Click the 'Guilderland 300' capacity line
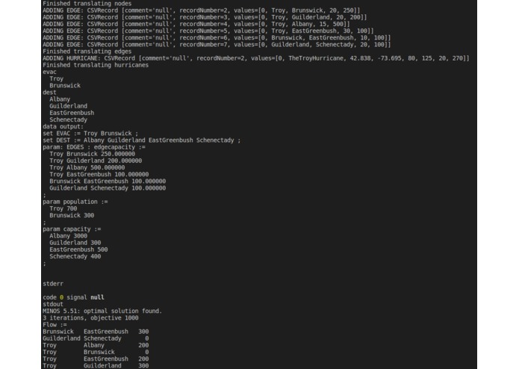The height and width of the screenshot is (369, 519). 75,243
